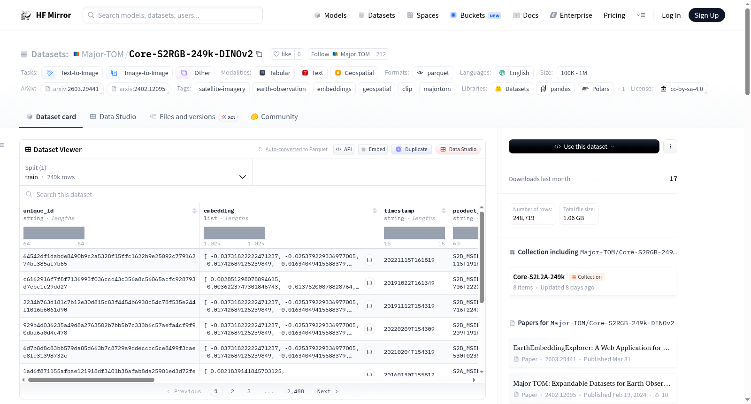This screenshot has height=404, width=751.
Task: Click the embedding lengths histogram bar
Action: (x=234, y=233)
